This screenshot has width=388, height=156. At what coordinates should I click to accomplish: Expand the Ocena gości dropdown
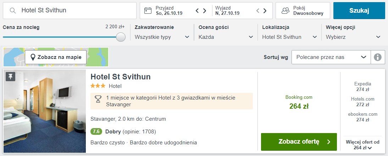(x=226, y=37)
